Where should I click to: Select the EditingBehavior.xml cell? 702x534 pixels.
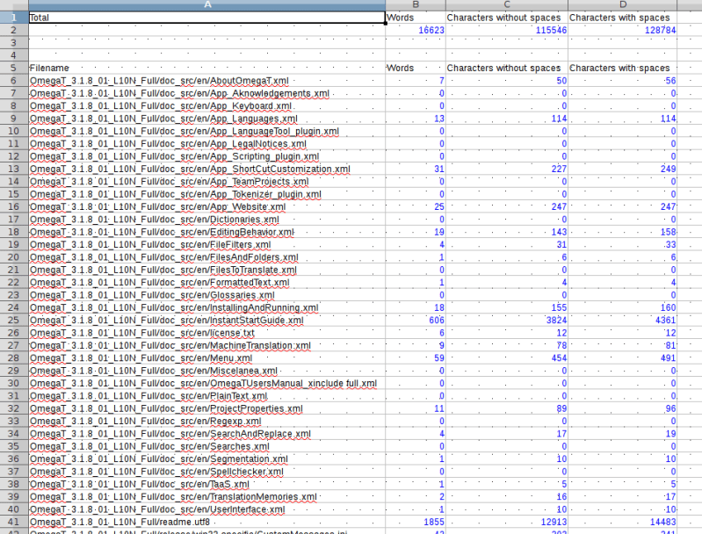(206, 232)
